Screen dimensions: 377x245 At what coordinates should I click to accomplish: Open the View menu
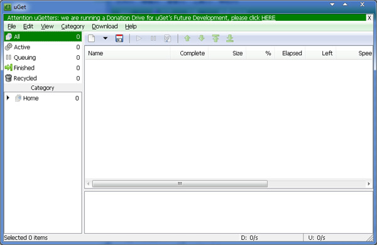pos(47,26)
